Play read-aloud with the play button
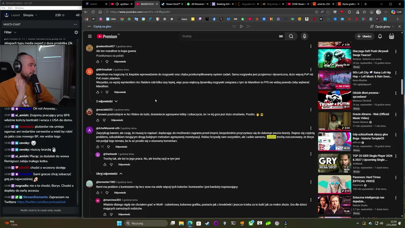 (x=241, y=27)
